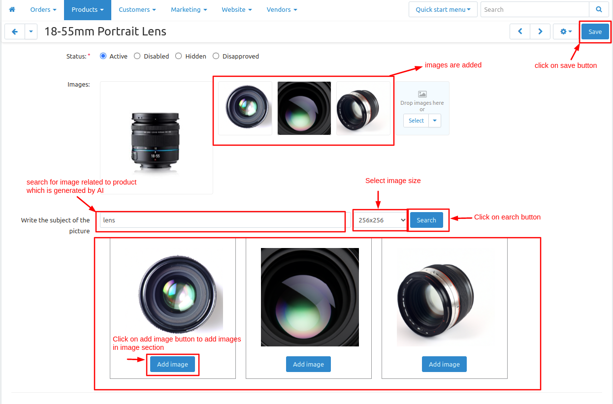
Task: Open the dropdown next to the back arrow
Action: tap(31, 31)
